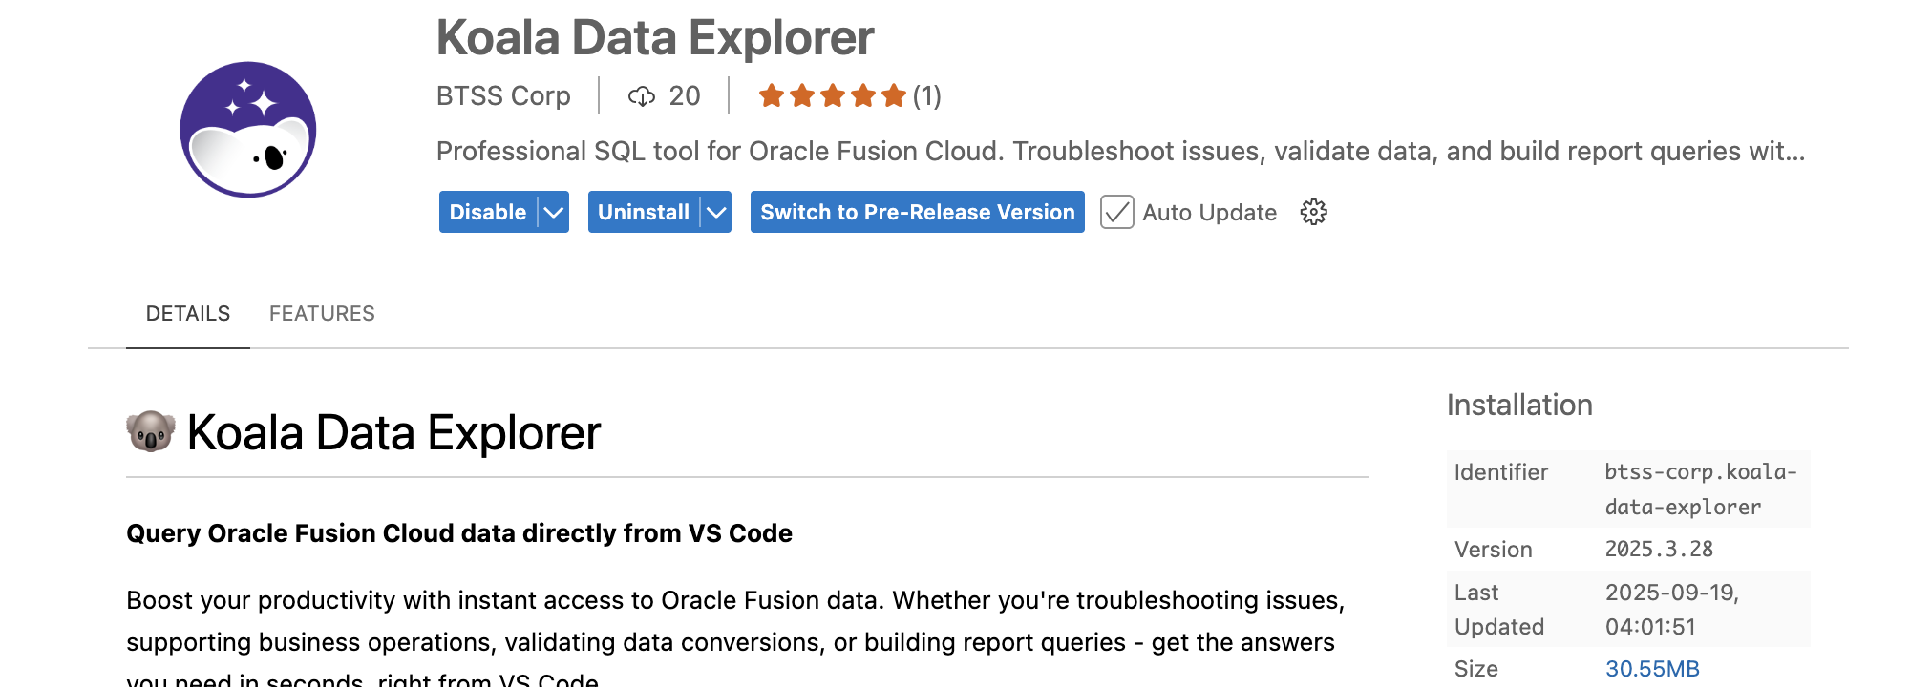
Task: Click the extension description text
Action: [x=1119, y=152]
